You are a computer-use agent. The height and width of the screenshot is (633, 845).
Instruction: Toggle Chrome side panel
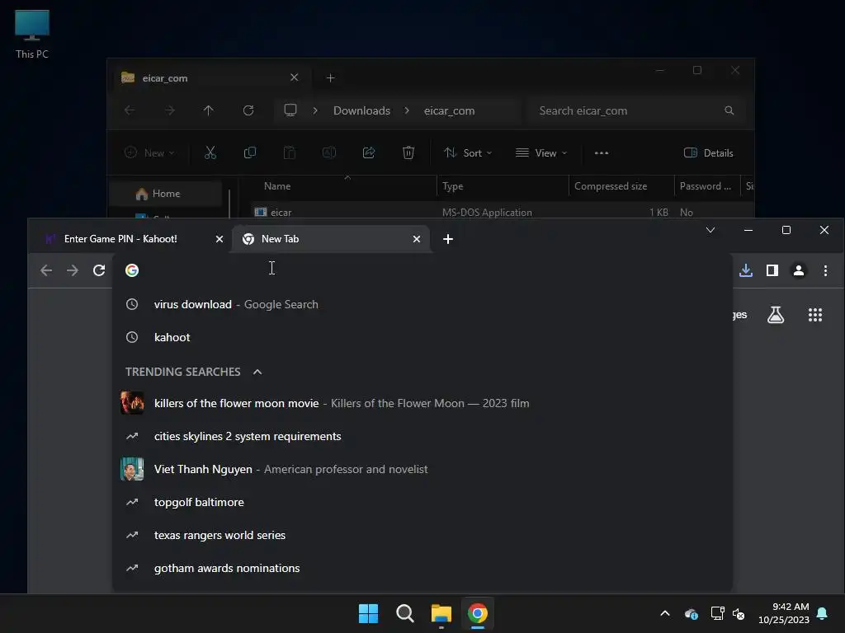pos(772,270)
